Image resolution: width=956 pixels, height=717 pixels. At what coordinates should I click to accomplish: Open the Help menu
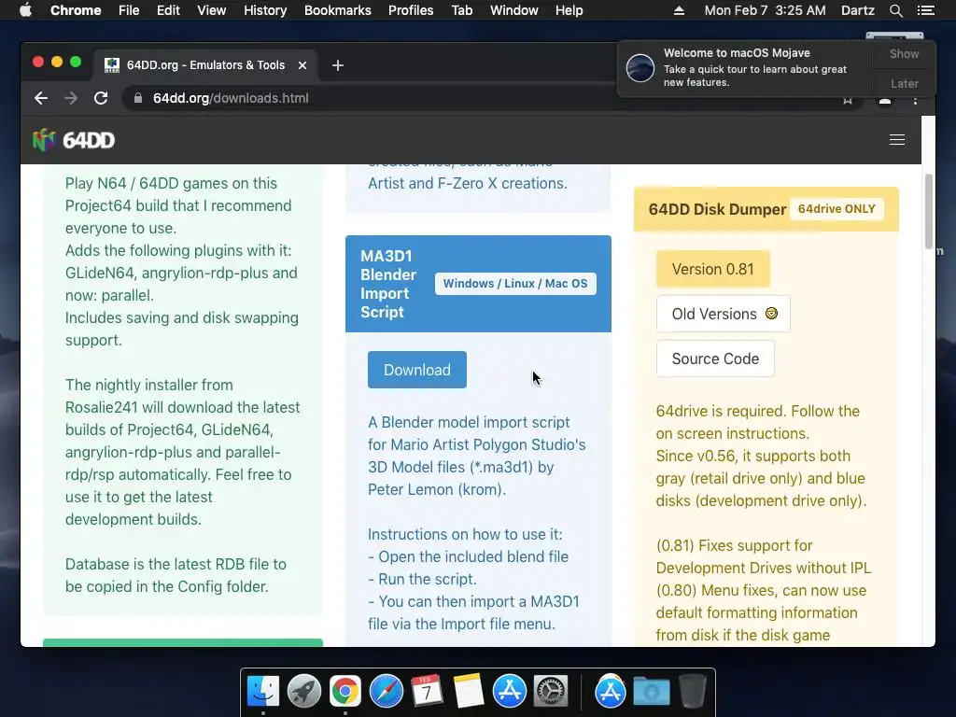coord(569,10)
